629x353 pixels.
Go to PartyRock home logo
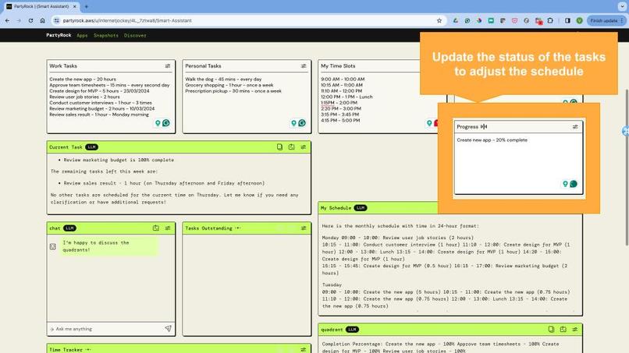[x=59, y=35]
